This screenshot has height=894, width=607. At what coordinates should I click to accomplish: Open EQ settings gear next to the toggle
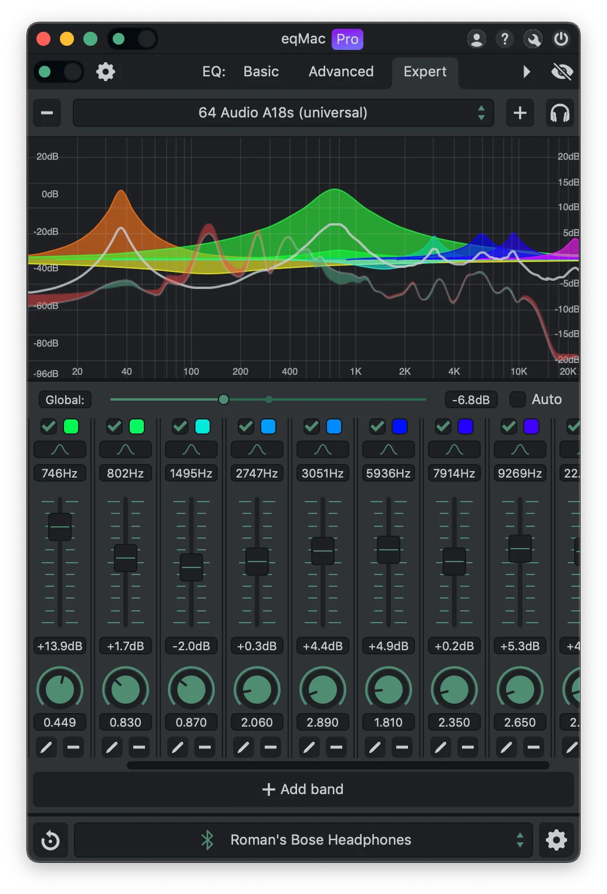pyautogui.click(x=106, y=72)
